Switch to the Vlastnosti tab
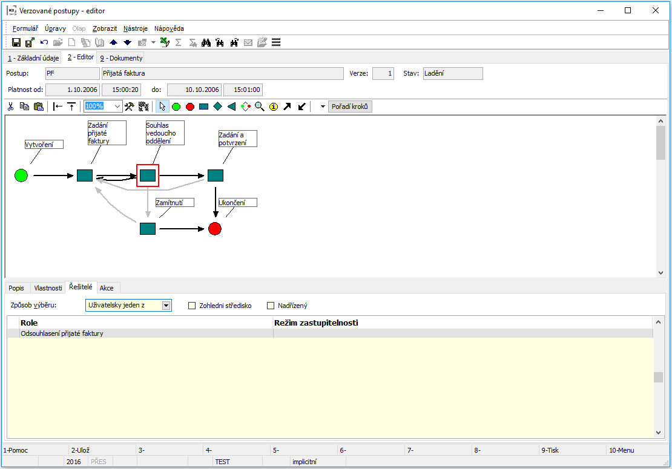 48,287
